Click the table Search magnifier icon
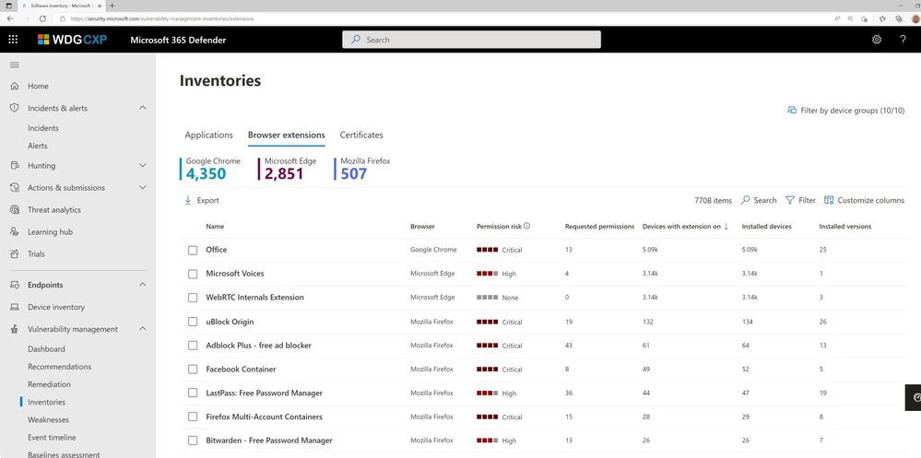The height and width of the screenshot is (458, 921). coord(746,200)
